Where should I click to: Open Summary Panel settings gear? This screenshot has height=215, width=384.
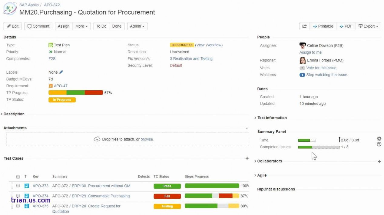pos(379,139)
